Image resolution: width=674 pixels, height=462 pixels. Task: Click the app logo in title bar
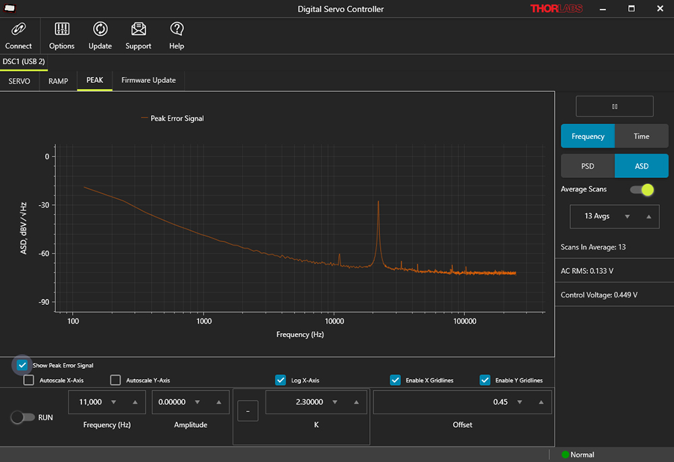pos(10,9)
